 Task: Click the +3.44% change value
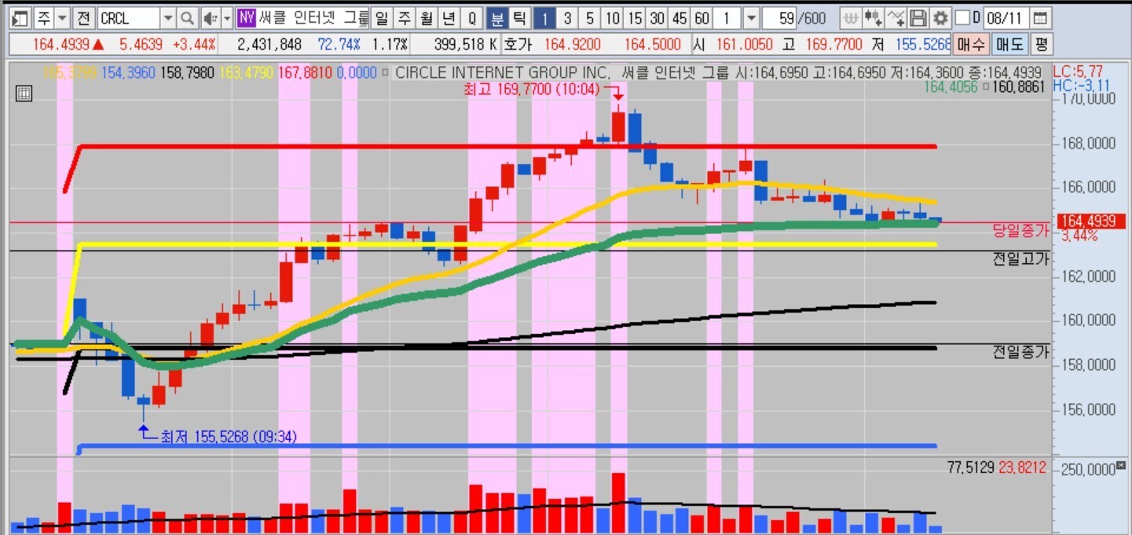(194, 44)
